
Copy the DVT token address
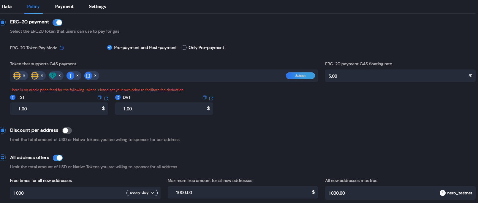[x=204, y=98]
